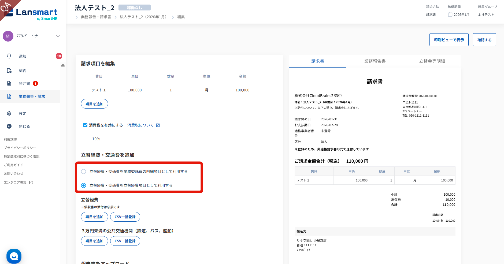Switch to the 業務報告書 tab
The width and height of the screenshot is (504, 264).
tap(375, 61)
